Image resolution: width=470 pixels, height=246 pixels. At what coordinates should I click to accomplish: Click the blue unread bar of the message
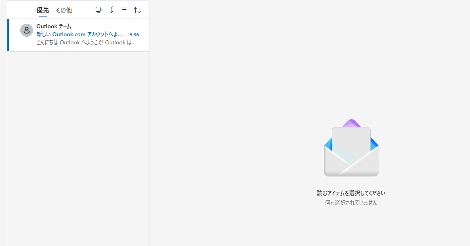pyautogui.click(x=8, y=35)
